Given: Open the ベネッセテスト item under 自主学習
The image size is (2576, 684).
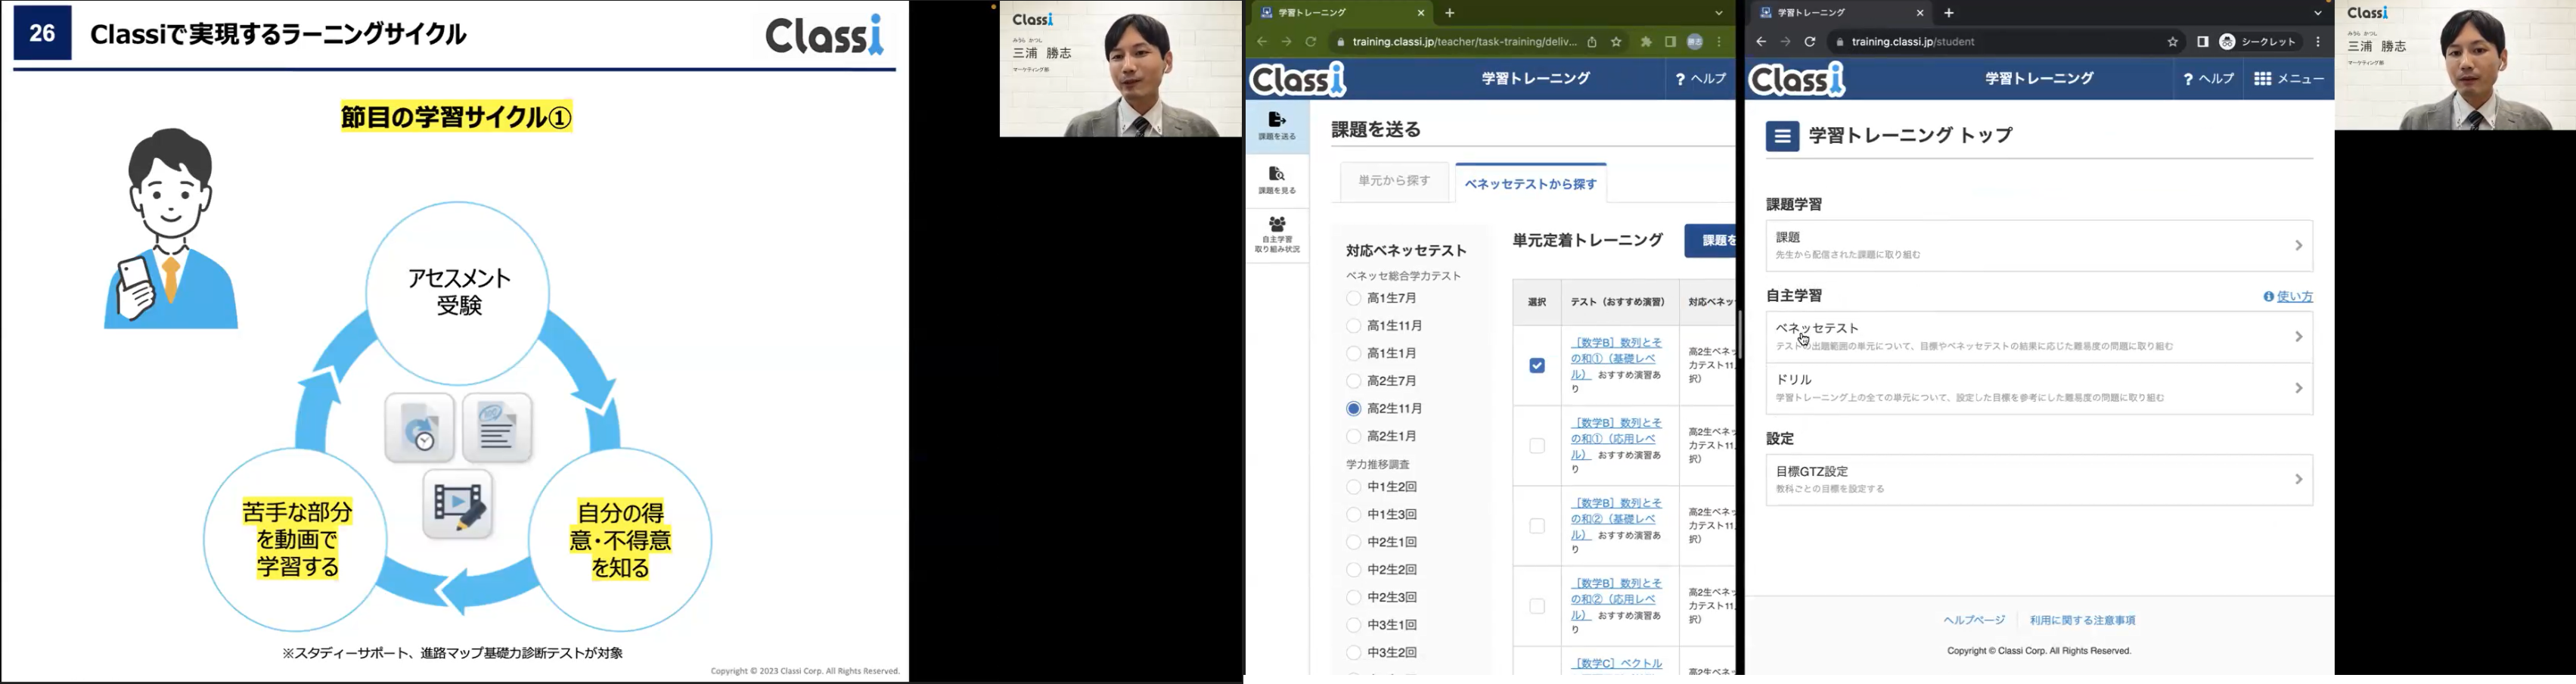Looking at the screenshot, I should click(x=2039, y=337).
